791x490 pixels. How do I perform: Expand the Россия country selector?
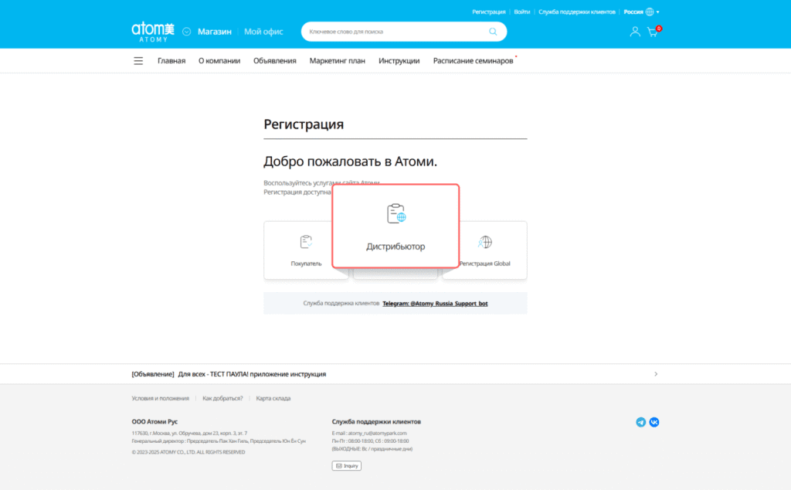[x=641, y=12]
